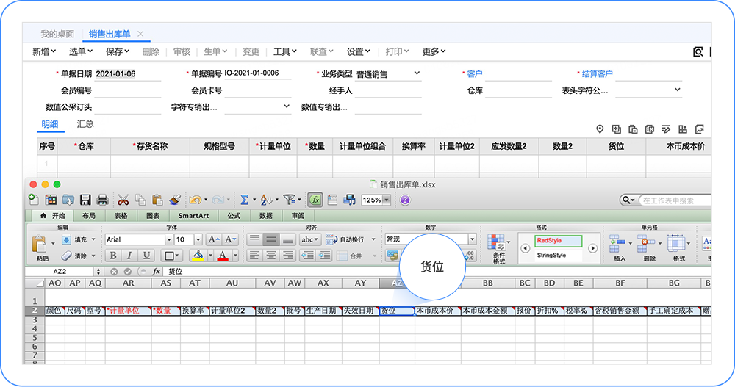Click the Print icon in Excel toolbar
The height and width of the screenshot is (387, 735).
click(102, 200)
